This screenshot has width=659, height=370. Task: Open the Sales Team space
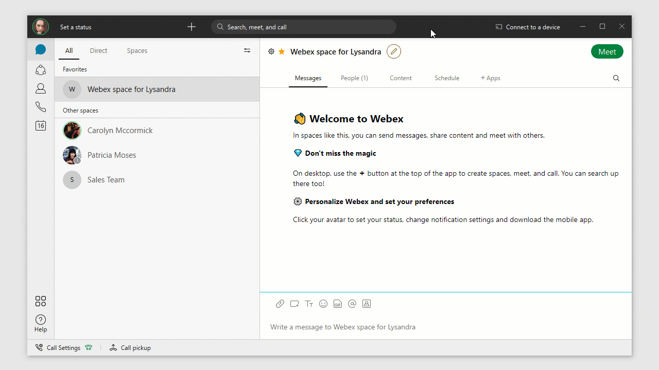pos(157,180)
